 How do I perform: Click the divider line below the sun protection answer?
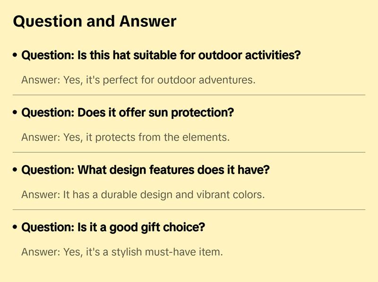(189, 152)
